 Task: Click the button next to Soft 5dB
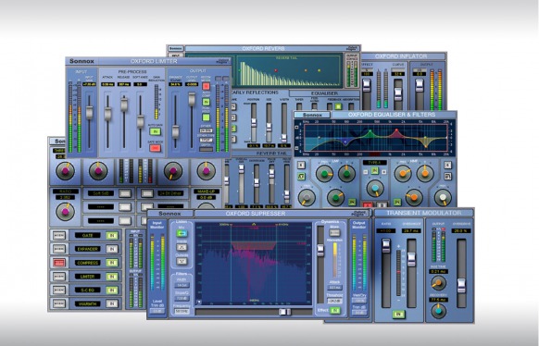tap(125, 193)
